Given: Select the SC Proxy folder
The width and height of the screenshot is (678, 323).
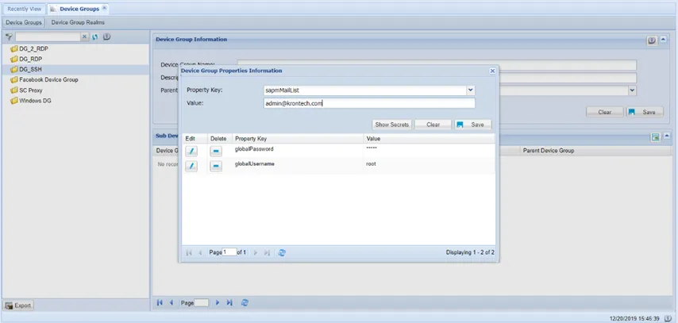Looking at the screenshot, I should pyautogui.click(x=33, y=90).
